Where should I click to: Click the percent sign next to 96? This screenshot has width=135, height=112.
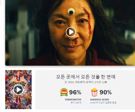click(x=78, y=92)
